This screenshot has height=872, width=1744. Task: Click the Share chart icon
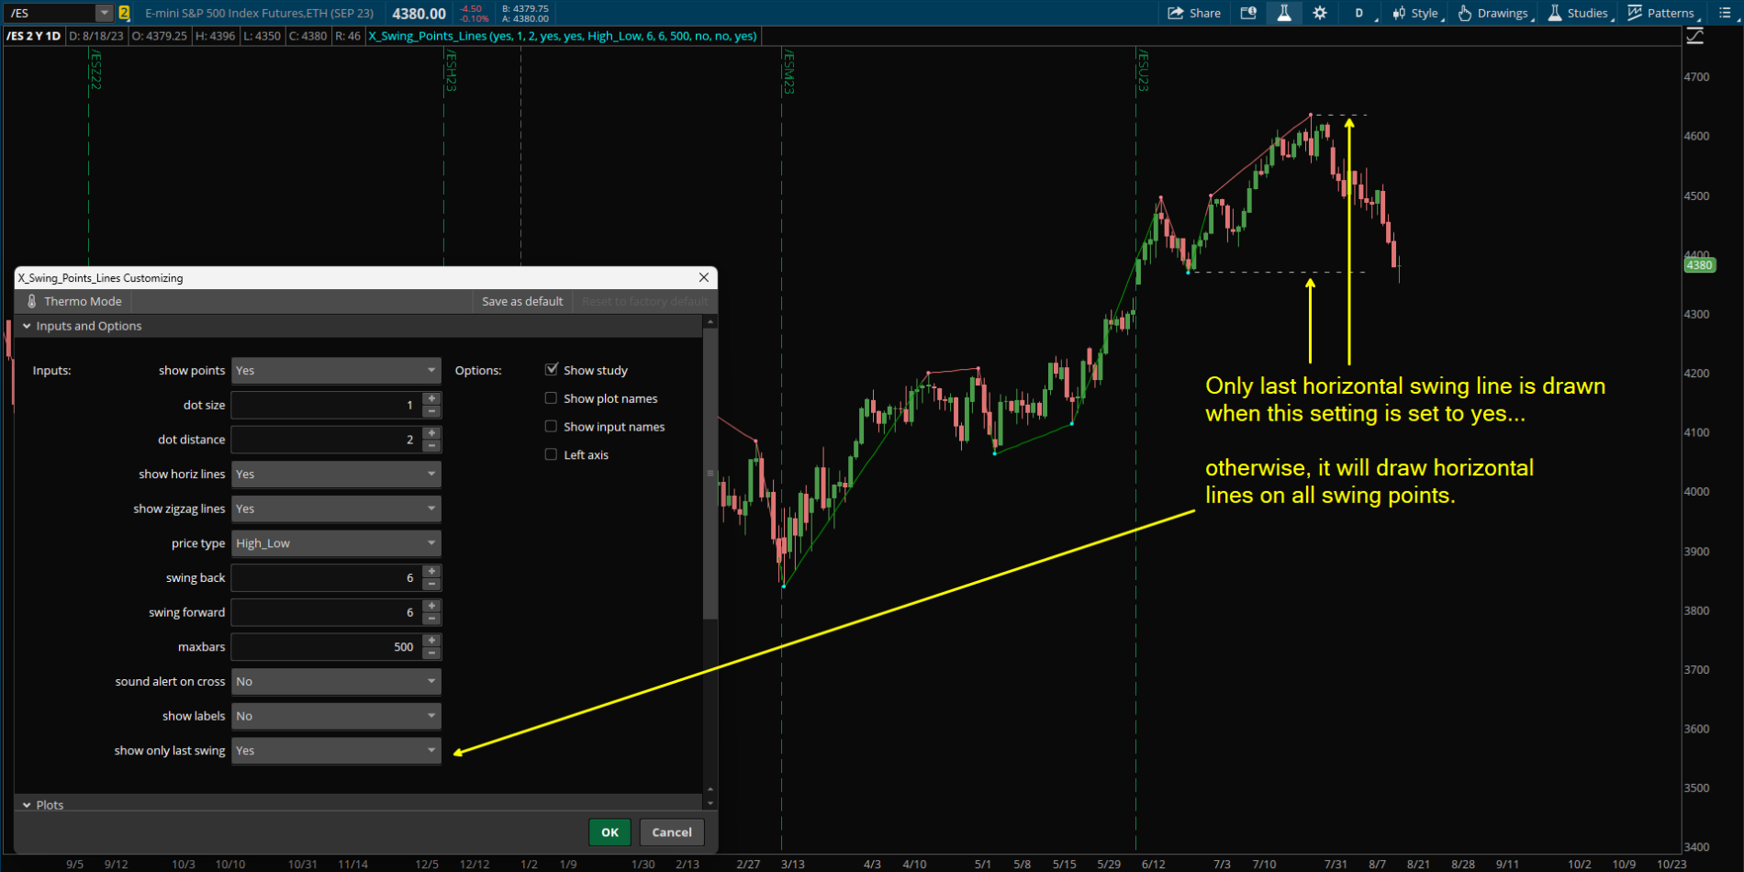pos(1193,13)
